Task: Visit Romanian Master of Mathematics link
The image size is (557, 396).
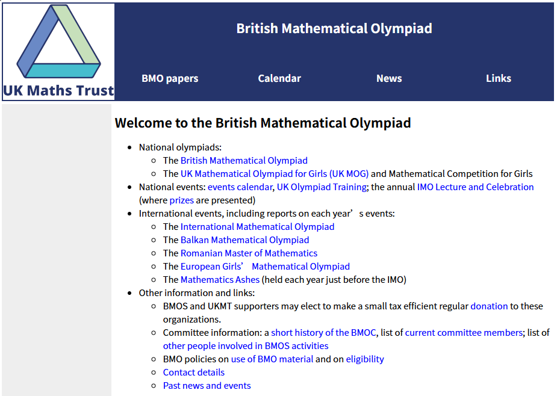Action: (x=249, y=253)
